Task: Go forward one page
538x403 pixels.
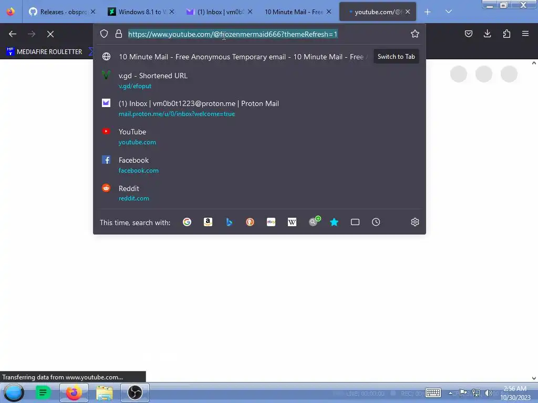Action: click(32, 34)
